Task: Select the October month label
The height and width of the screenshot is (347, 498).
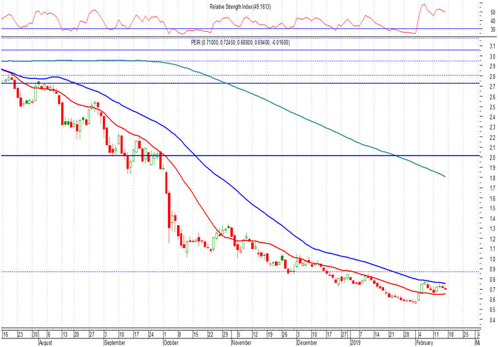Action: 171,343
